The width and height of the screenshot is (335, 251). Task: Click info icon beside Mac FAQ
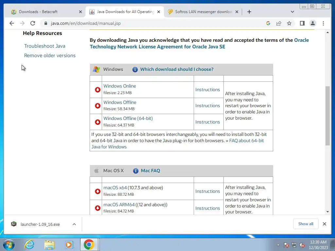click(136, 171)
